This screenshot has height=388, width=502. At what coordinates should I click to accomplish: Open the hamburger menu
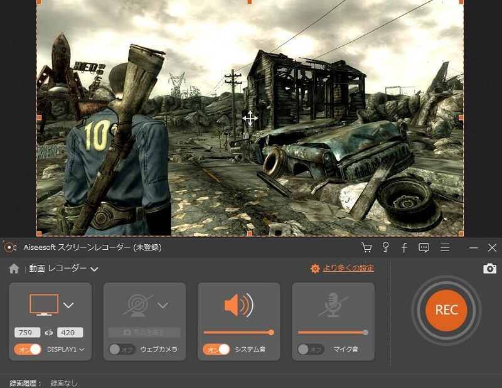coord(446,247)
